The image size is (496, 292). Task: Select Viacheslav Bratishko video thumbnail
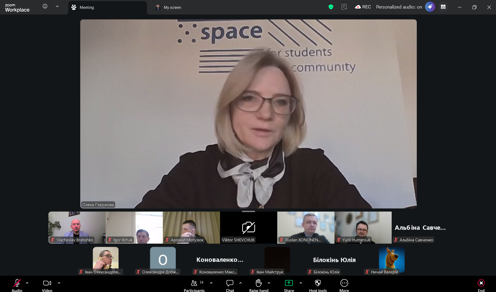[x=77, y=227]
